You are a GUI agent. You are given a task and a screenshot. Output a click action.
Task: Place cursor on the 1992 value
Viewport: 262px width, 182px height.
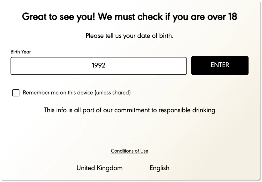[x=99, y=65]
